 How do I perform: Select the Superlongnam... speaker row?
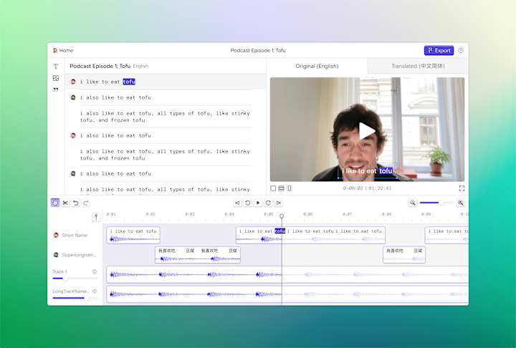pyautogui.click(x=75, y=255)
